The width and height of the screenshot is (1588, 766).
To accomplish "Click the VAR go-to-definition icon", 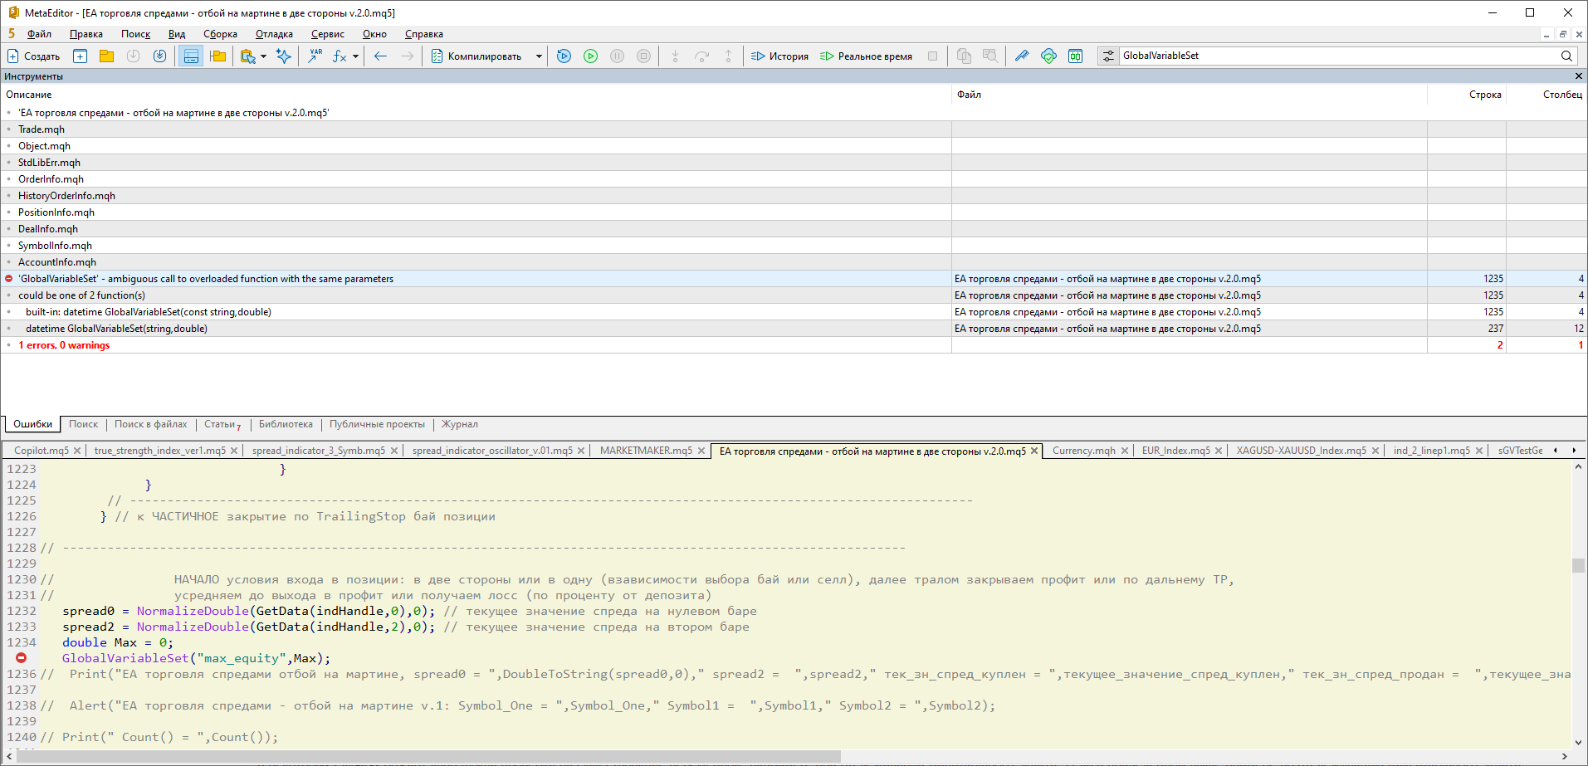I will 315,56.
